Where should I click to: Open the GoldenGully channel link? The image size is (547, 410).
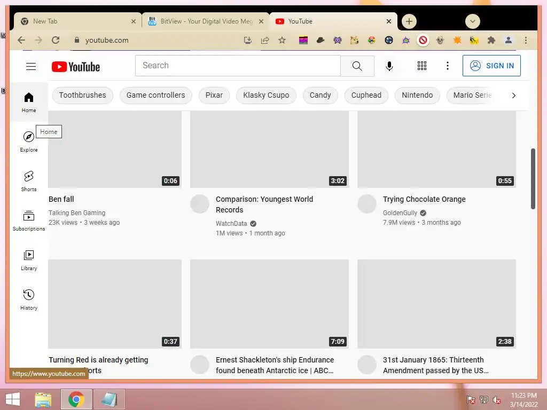click(x=400, y=212)
